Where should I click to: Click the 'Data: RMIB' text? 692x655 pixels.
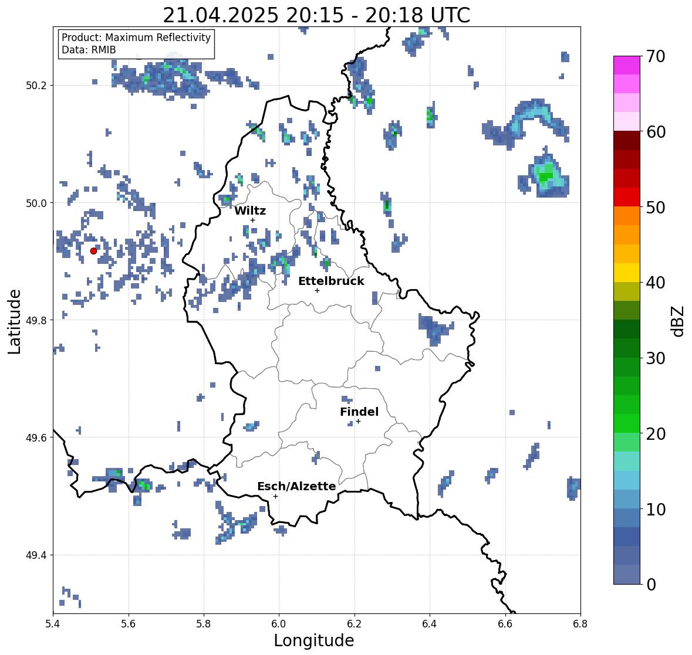pos(89,50)
